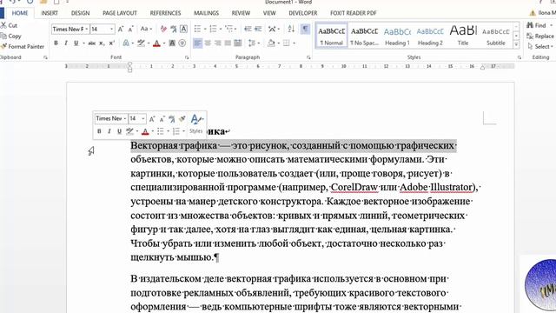Open Font dialog launcher
This screenshot has width=556, height=313.
187,57
